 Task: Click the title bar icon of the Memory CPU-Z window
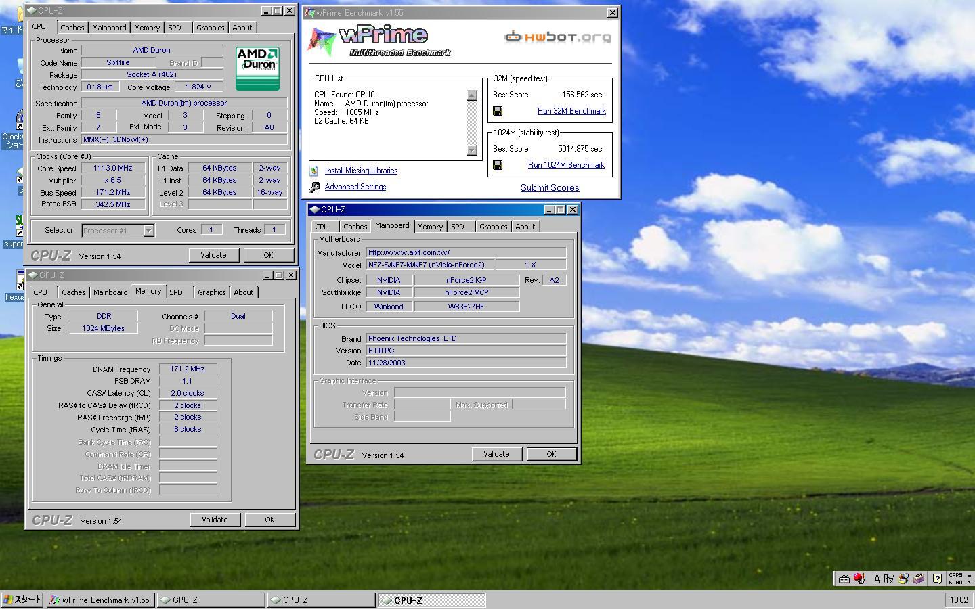32,275
